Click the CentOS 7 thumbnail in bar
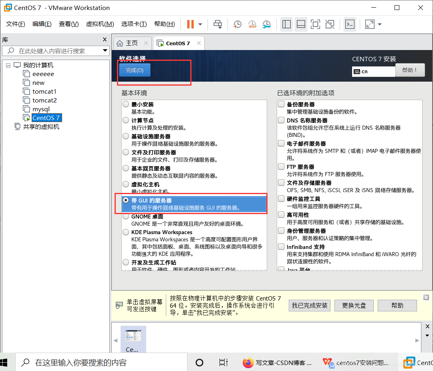433x371 pixels. (133, 339)
